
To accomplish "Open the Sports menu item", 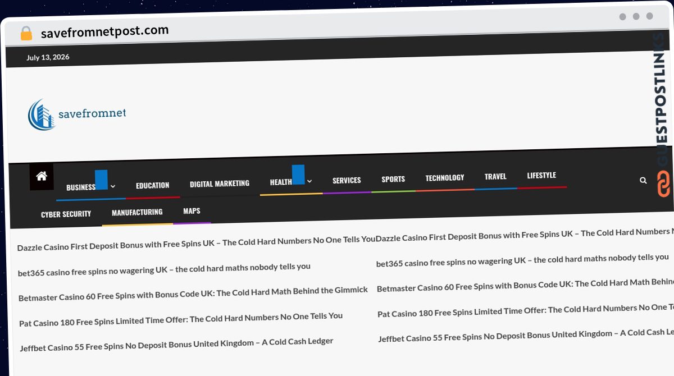I will pos(393,179).
